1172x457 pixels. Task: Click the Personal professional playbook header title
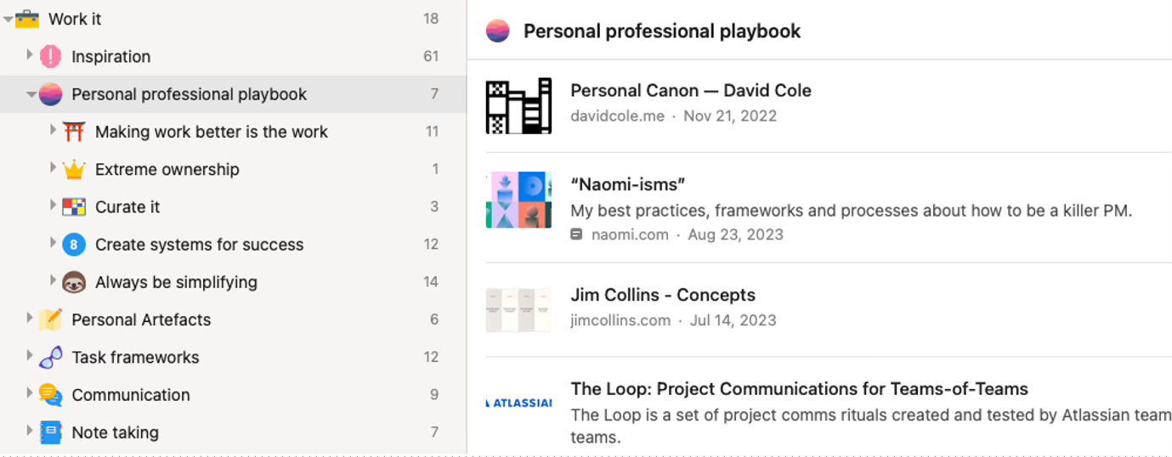(x=662, y=31)
